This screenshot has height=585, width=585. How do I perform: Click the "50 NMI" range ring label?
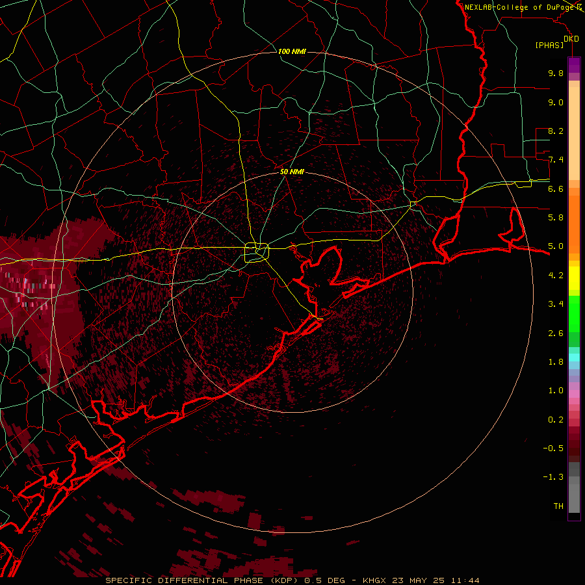[292, 172]
